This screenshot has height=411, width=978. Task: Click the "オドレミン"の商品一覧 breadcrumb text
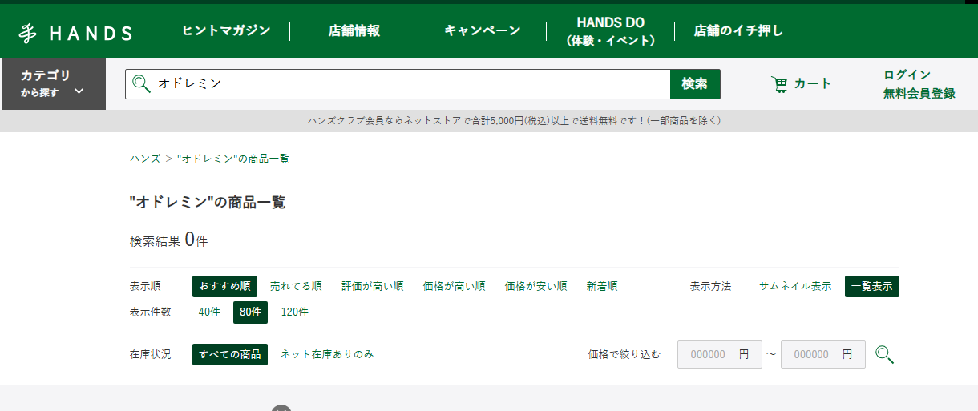[x=233, y=159]
